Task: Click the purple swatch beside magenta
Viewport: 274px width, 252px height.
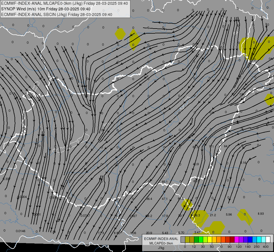Action: [241, 239]
